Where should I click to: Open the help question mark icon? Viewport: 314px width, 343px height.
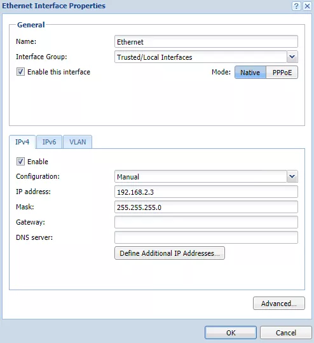pyautogui.click(x=296, y=6)
